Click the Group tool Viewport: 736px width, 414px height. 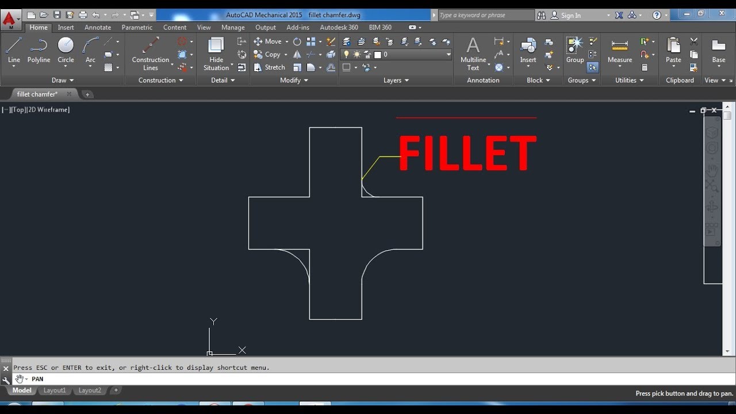tap(575, 51)
